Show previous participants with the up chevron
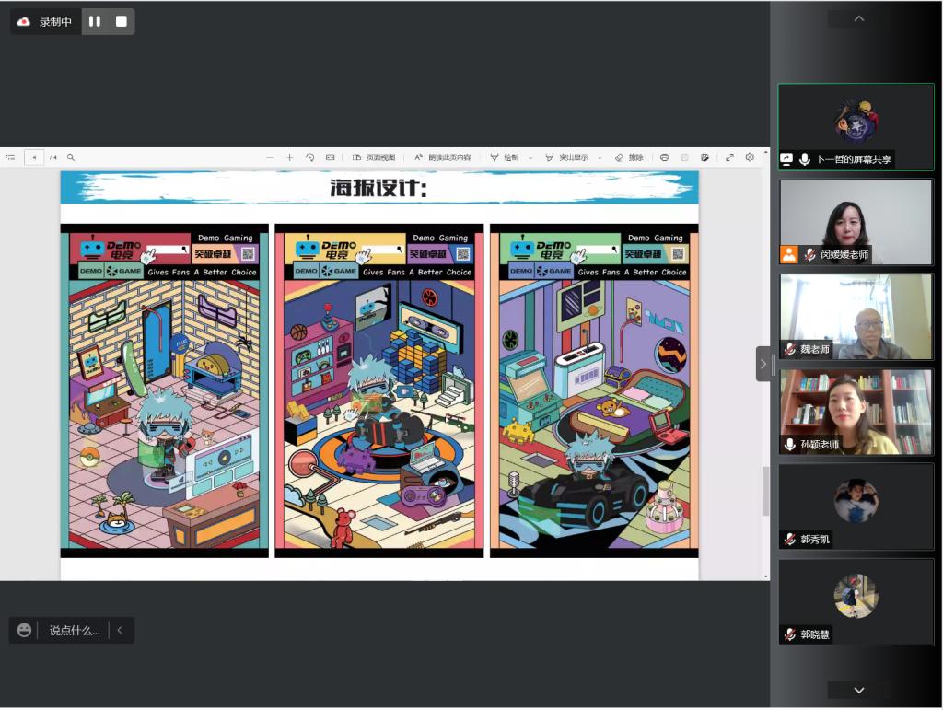 pyautogui.click(x=859, y=18)
